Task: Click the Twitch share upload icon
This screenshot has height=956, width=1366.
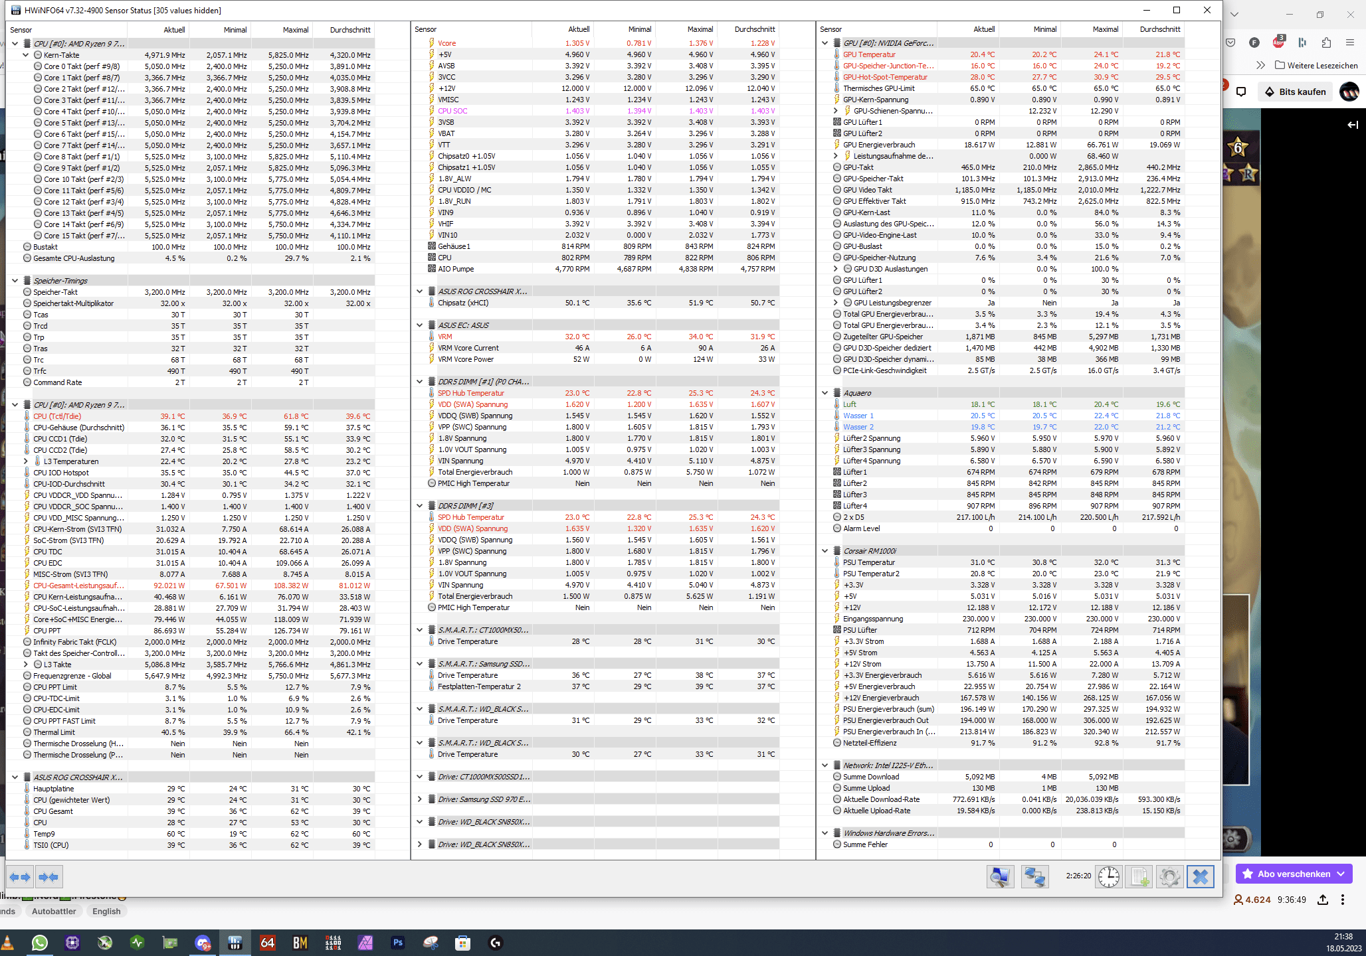Action: [1323, 900]
